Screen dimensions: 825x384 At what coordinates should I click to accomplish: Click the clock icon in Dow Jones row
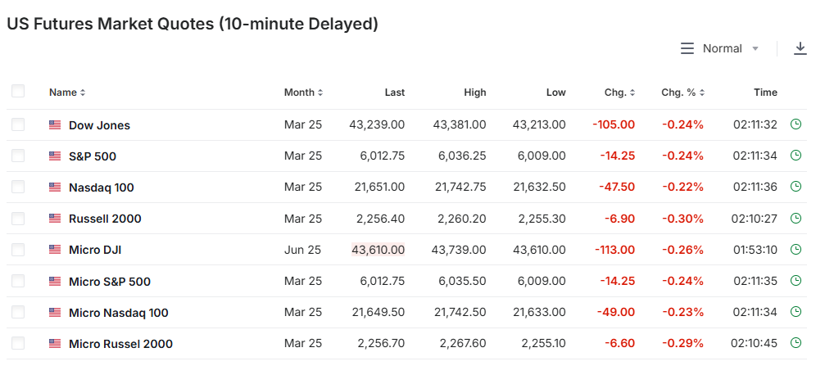(796, 124)
